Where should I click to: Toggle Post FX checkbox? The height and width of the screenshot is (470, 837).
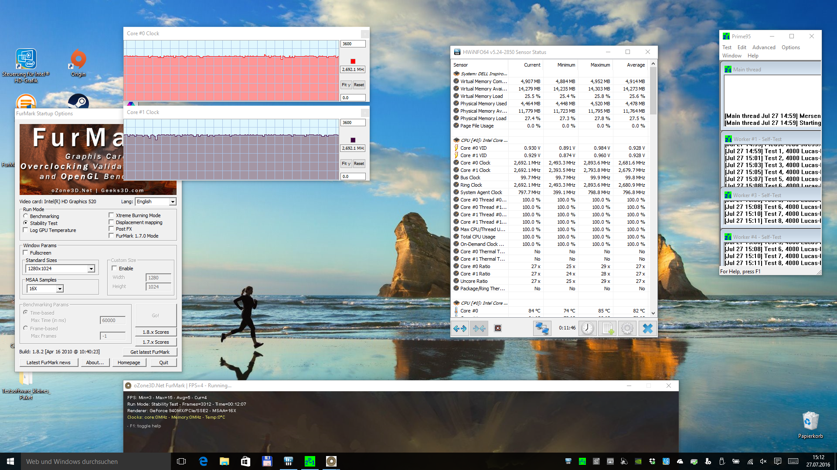tap(120, 229)
